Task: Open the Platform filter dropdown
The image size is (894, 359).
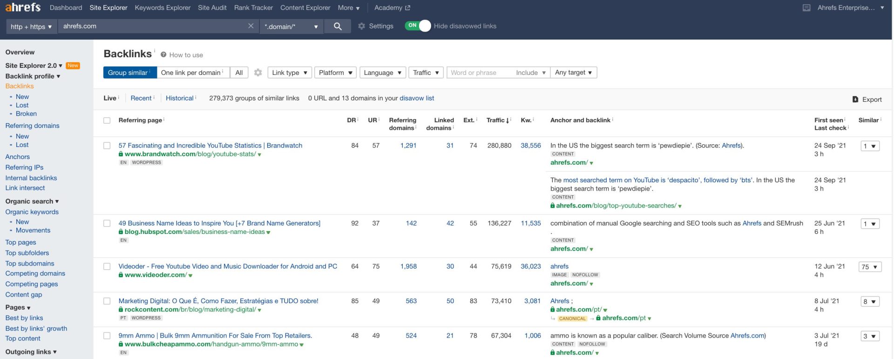Action: (336, 73)
